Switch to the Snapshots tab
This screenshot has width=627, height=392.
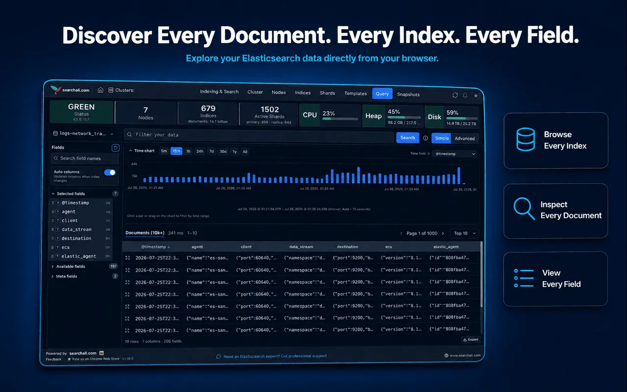click(x=408, y=94)
